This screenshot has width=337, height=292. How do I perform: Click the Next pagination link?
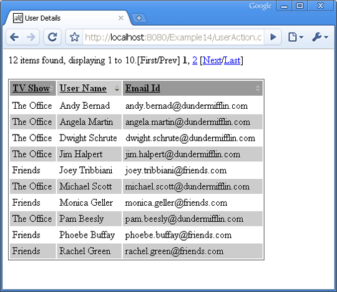coord(212,60)
